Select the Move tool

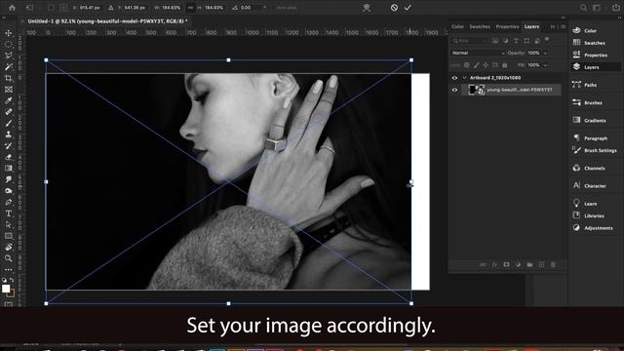point(9,33)
